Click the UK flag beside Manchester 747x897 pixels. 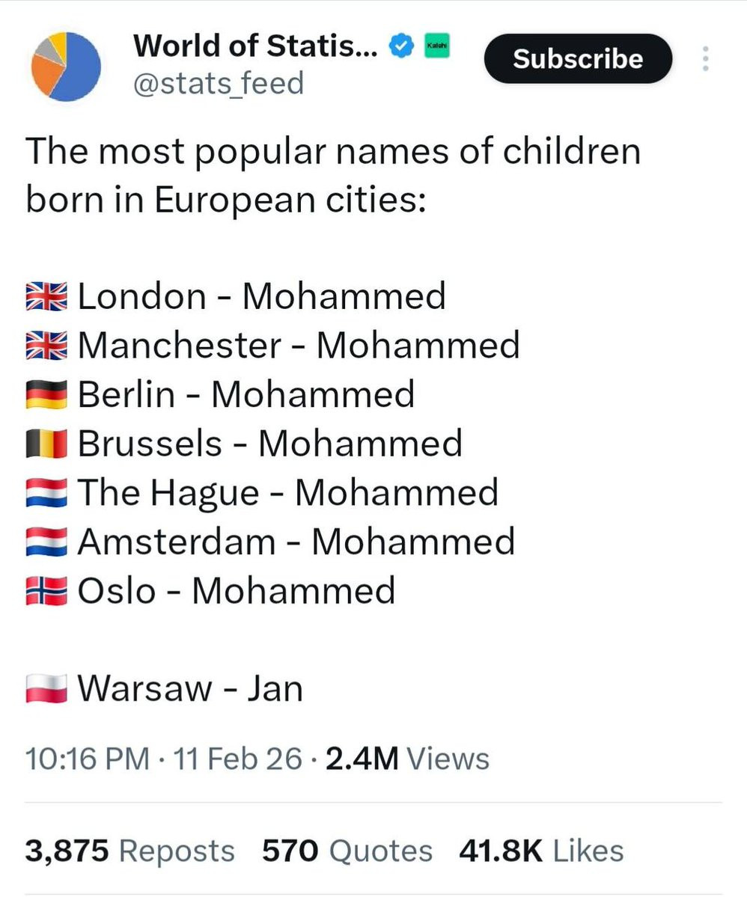point(47,346)
